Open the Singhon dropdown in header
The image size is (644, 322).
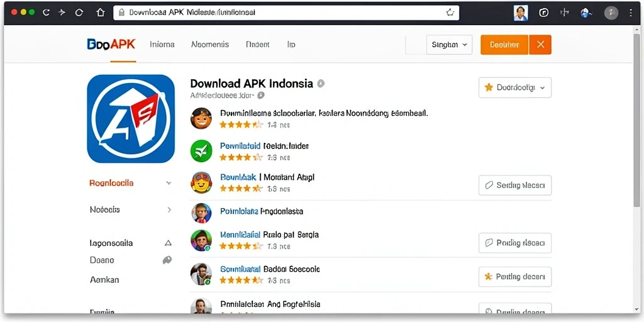point(449,45)
